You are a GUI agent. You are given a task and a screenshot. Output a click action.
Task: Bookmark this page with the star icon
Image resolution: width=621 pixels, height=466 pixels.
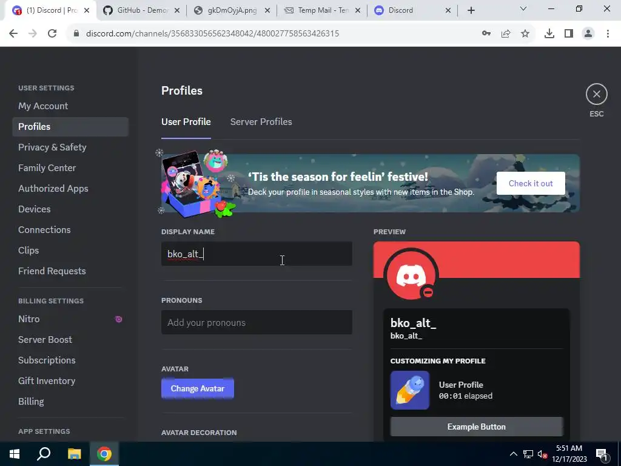(x=525, y=33)
